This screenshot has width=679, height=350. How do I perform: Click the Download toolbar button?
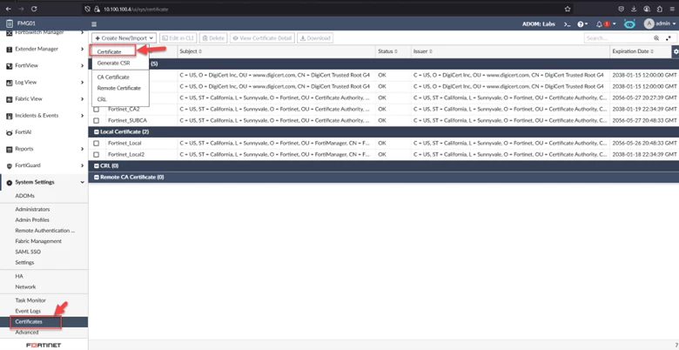click(x=315, y=38)
